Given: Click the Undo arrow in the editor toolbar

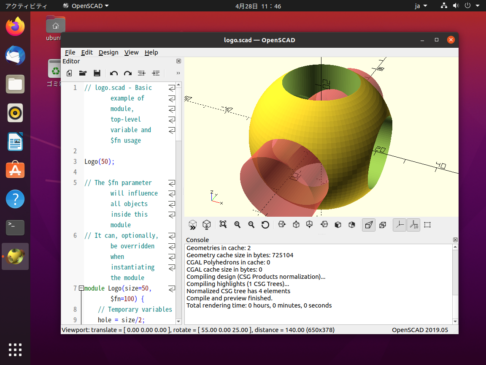Looking at the screenshot, I should click(x=114, y=73).
